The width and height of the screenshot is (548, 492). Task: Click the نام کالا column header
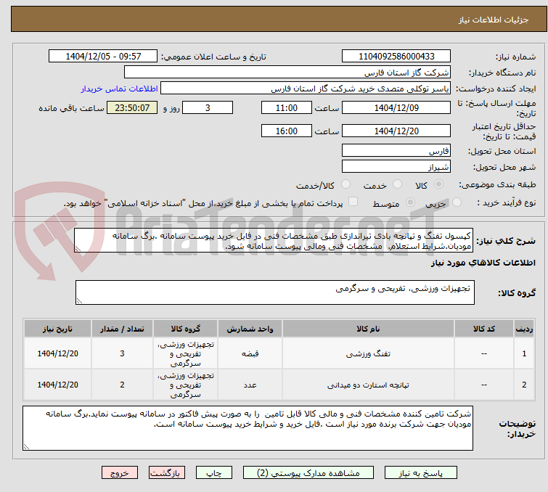click(x=368, y=329)
